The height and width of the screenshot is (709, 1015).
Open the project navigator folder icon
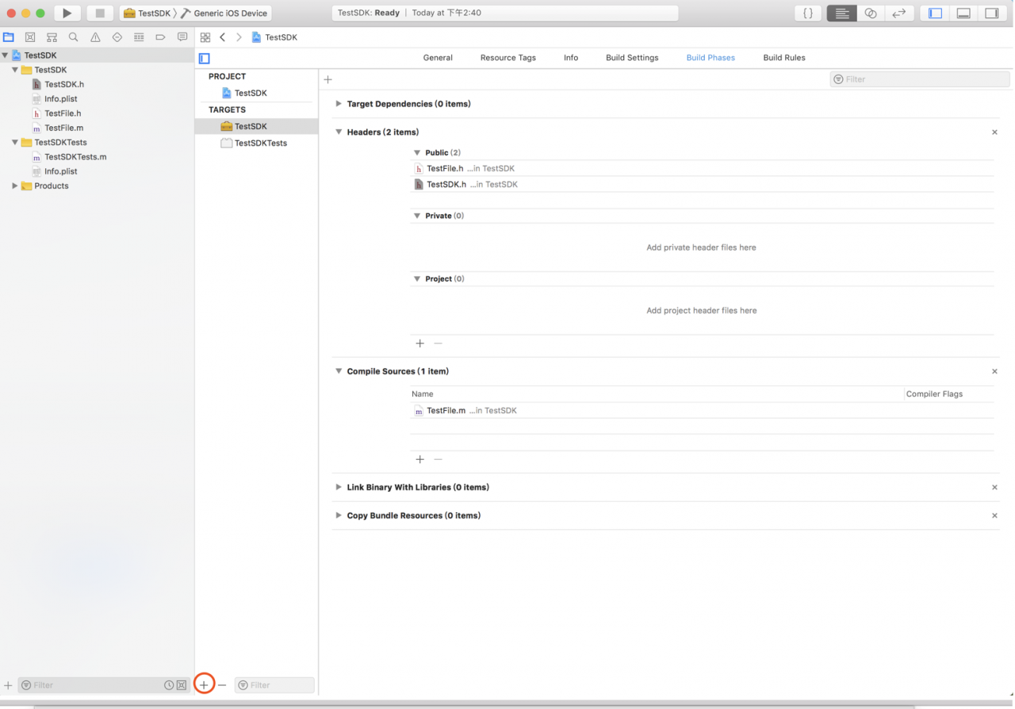[x=9, y=37]
